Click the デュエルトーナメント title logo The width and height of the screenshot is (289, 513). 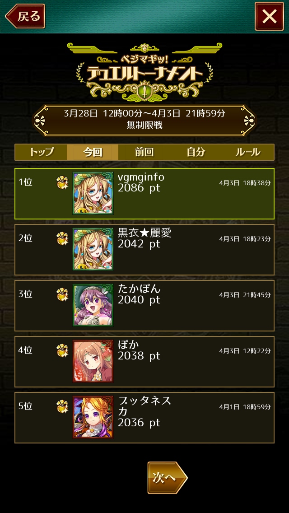click(x=144, y=71)
